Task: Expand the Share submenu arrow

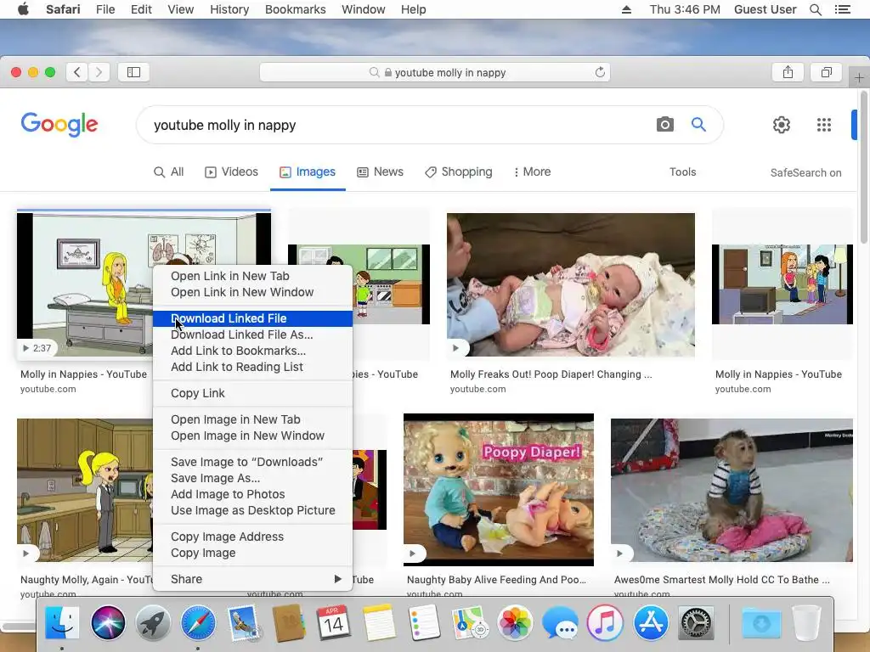Action: tap(337, 579)
